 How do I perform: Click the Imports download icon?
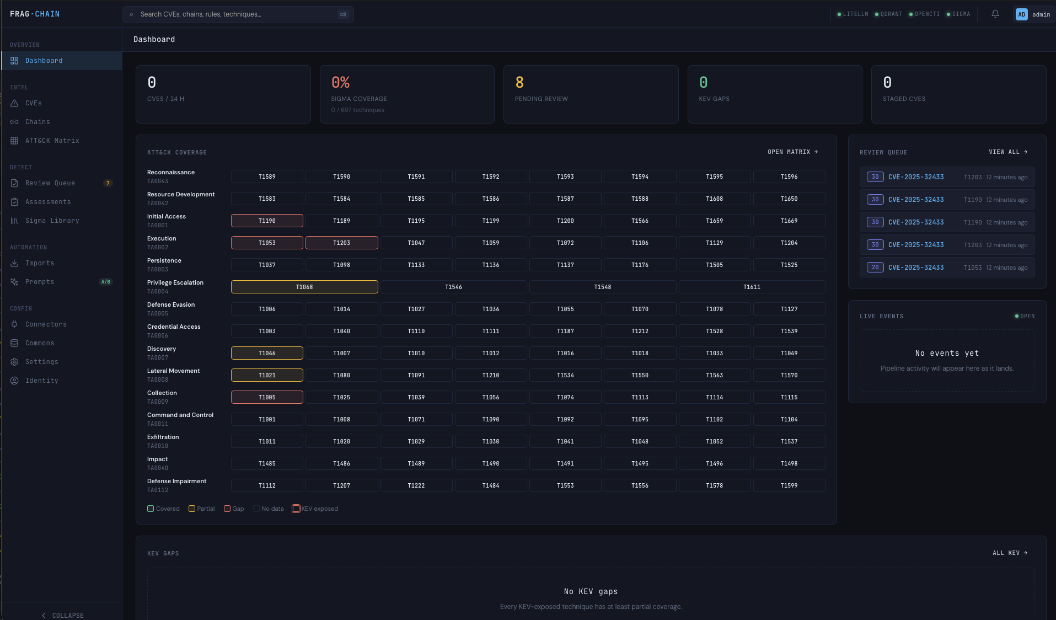(x=14, y=263)
